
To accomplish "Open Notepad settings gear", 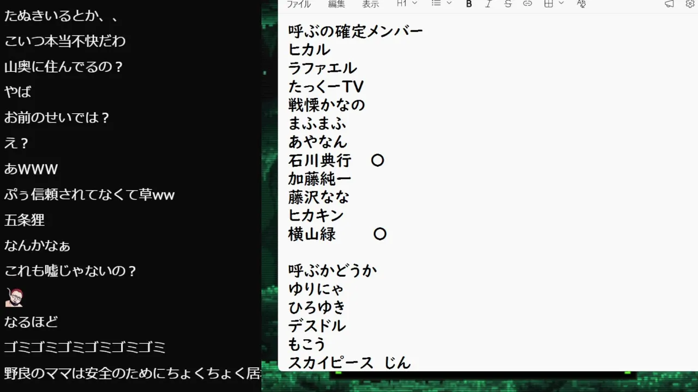I will coord(690,4).
